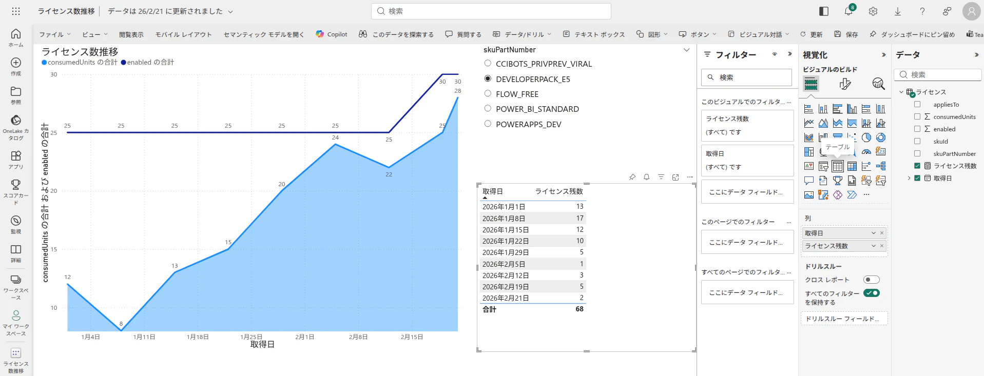Expand the slicer header chevron for skuPartNumber
Viewport: 984px width, 376px height.
coord(686,50)
